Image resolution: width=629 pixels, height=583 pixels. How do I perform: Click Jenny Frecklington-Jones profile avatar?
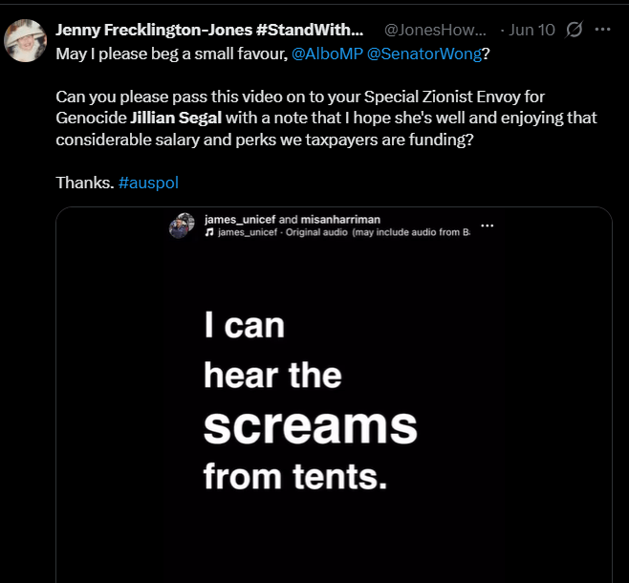pos(26,39)
